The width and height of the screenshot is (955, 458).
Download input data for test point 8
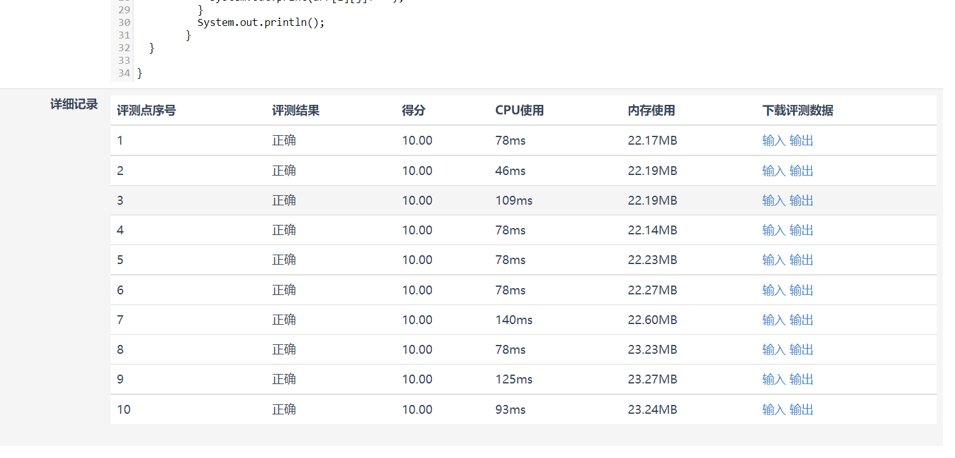pyautogui.click(x=773, y=350)
